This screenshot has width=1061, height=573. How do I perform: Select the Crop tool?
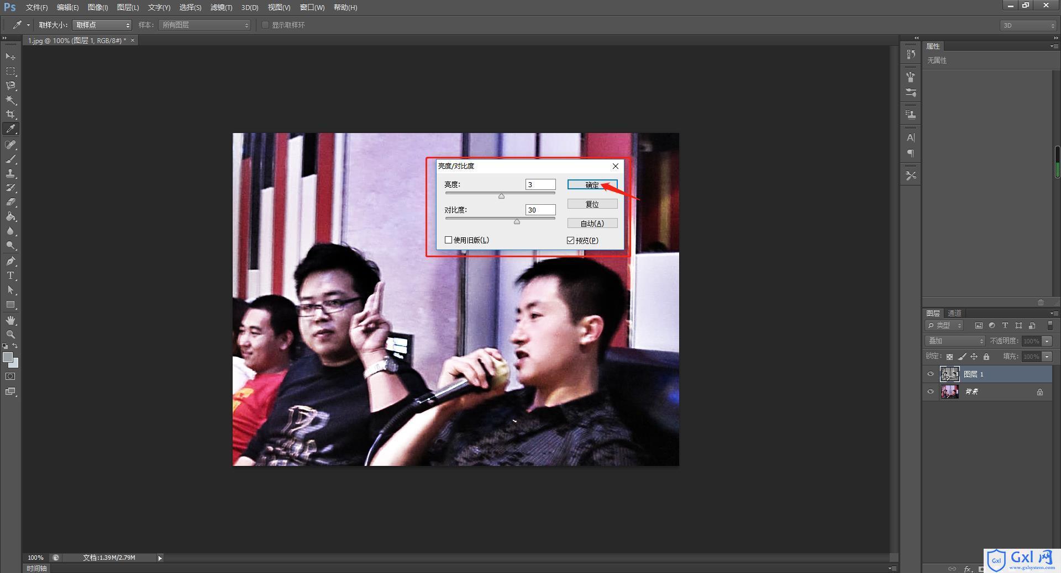click(x=10, y=114)
